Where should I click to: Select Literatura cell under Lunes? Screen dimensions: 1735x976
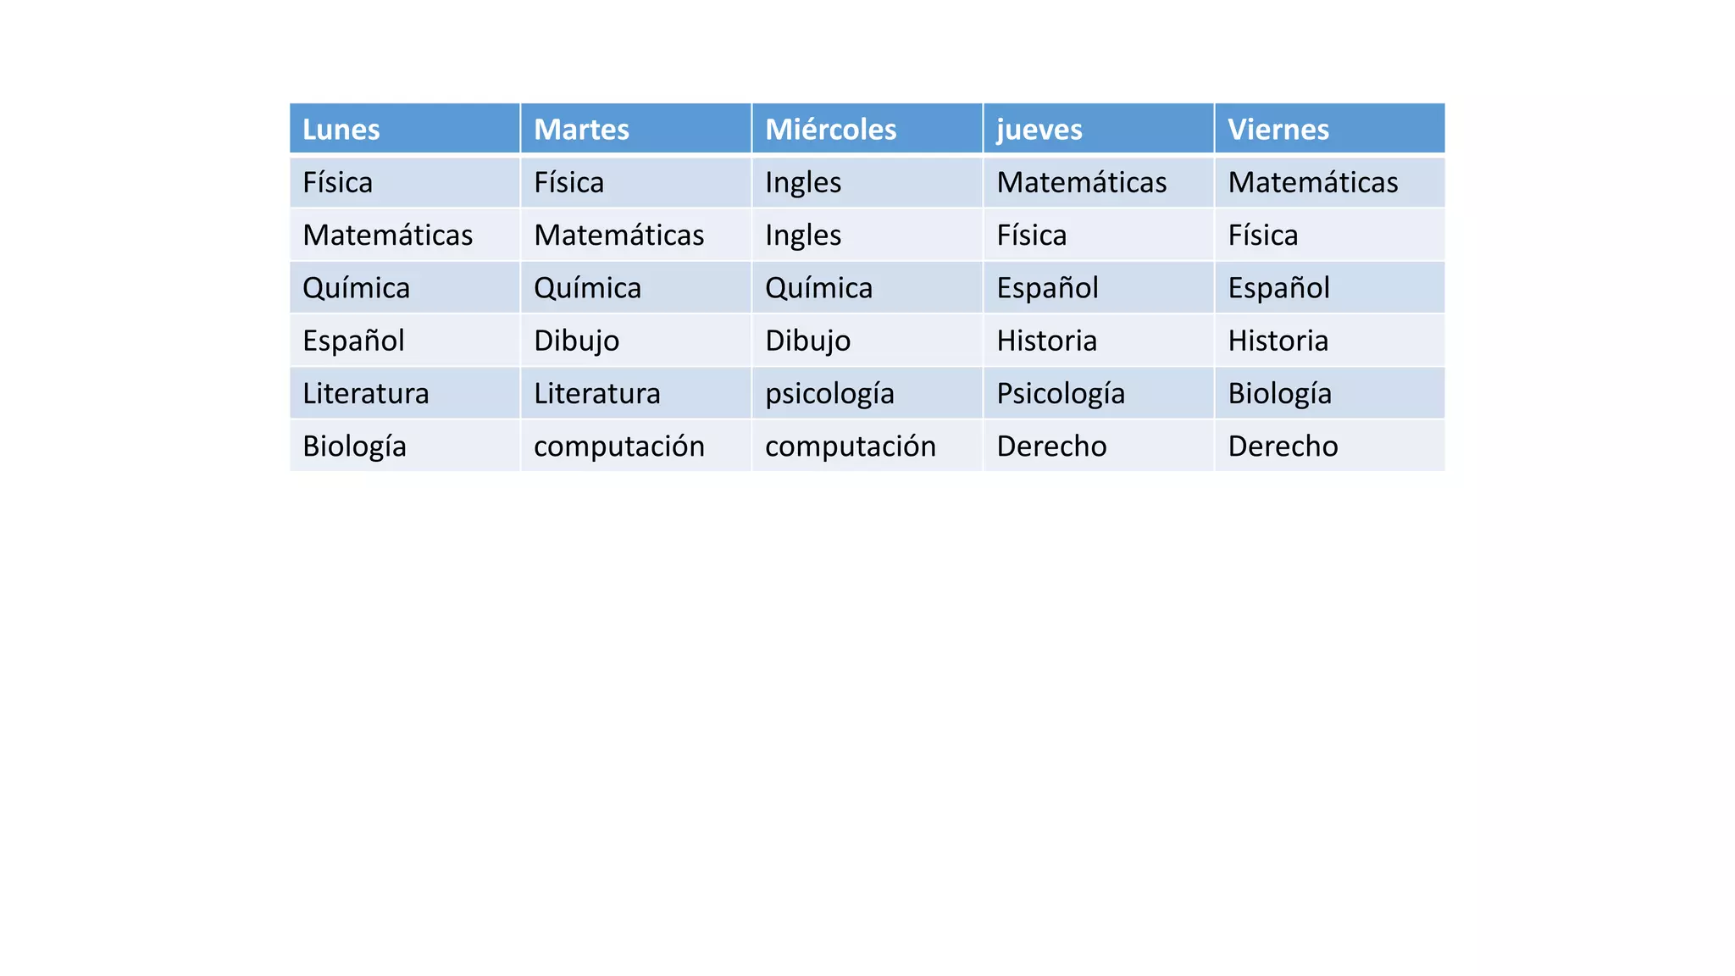pos(365,393)
